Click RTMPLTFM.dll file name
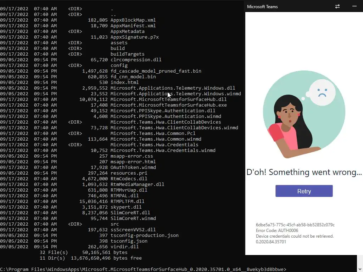 (128, 202)
